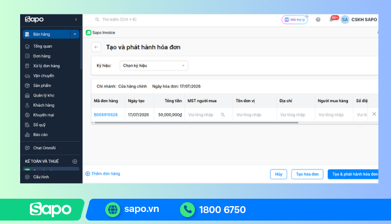This screenshot has height=224, width=391.
Task: Click the Báo cáo chart icon
Action: click(x=28, y=134)
